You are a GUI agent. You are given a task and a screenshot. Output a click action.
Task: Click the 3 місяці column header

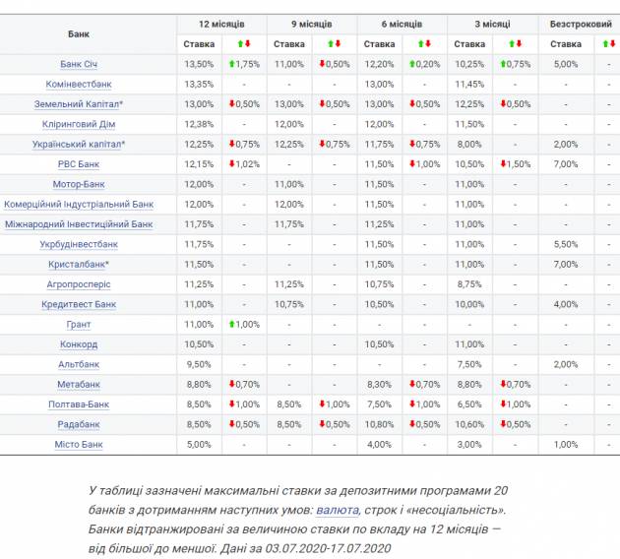click(x=493, y=25)
